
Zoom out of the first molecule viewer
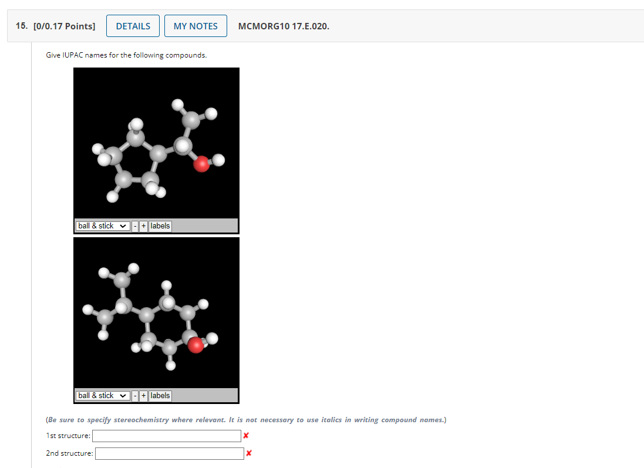[135, 225]
